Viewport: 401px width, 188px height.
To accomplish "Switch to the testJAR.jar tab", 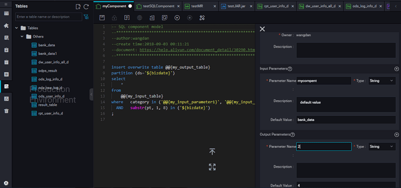I will (237, 6).
